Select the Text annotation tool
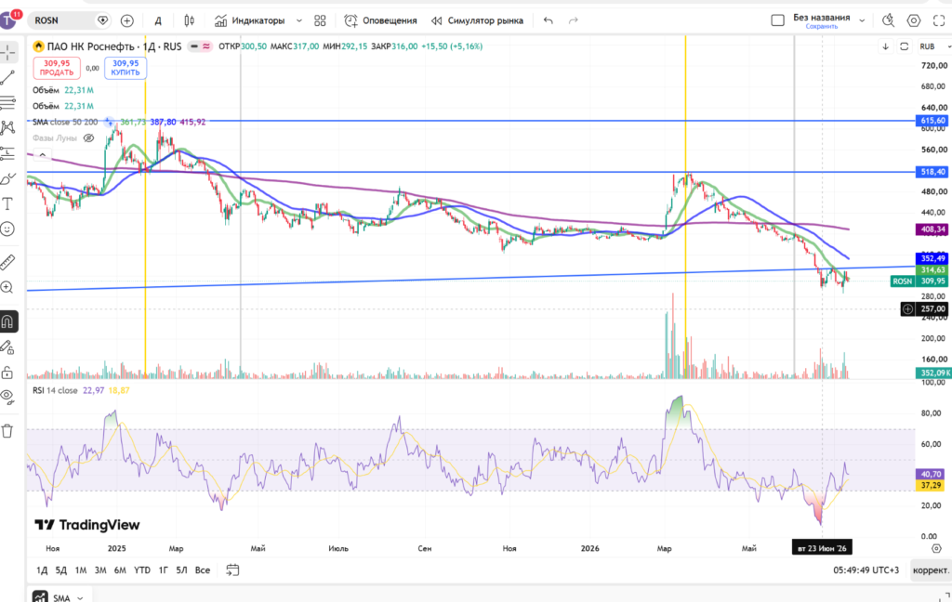Image resolution: width=952 pixels, height=602 pixels. [7, 203]
